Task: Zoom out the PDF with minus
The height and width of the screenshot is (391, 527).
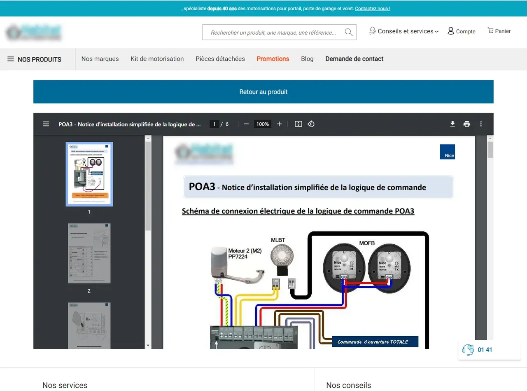Action: (246, 124)
